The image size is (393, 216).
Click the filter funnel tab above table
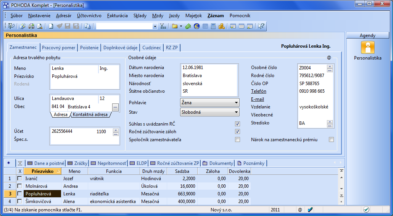20,163
